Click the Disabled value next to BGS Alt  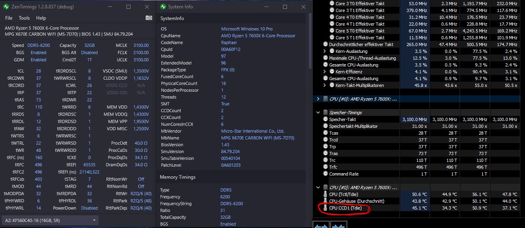click(x=90, y=53)
